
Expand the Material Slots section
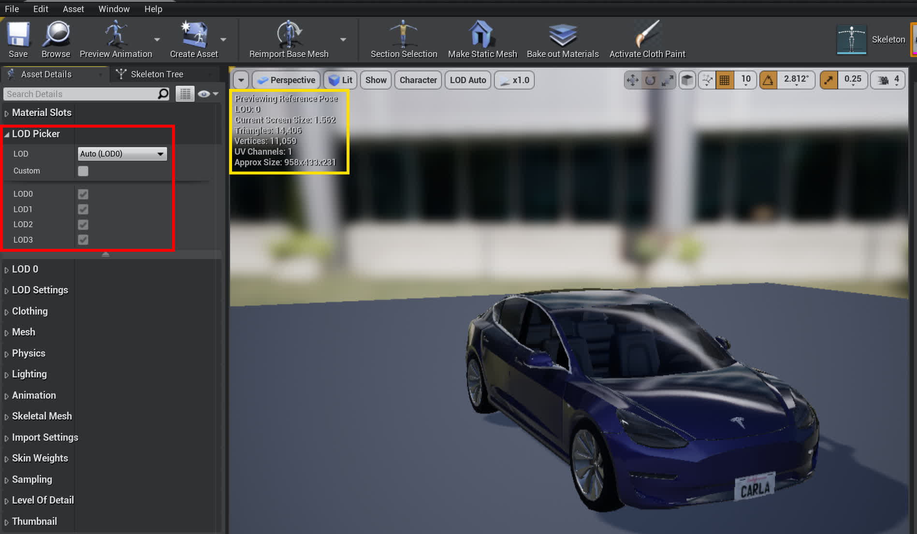pos(42,113)
